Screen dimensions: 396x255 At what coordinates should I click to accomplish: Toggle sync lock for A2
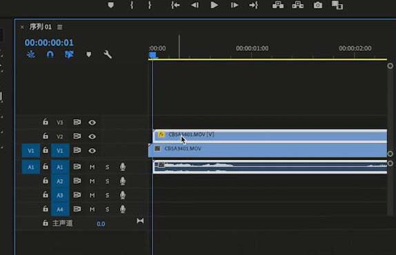click(77, 181)
